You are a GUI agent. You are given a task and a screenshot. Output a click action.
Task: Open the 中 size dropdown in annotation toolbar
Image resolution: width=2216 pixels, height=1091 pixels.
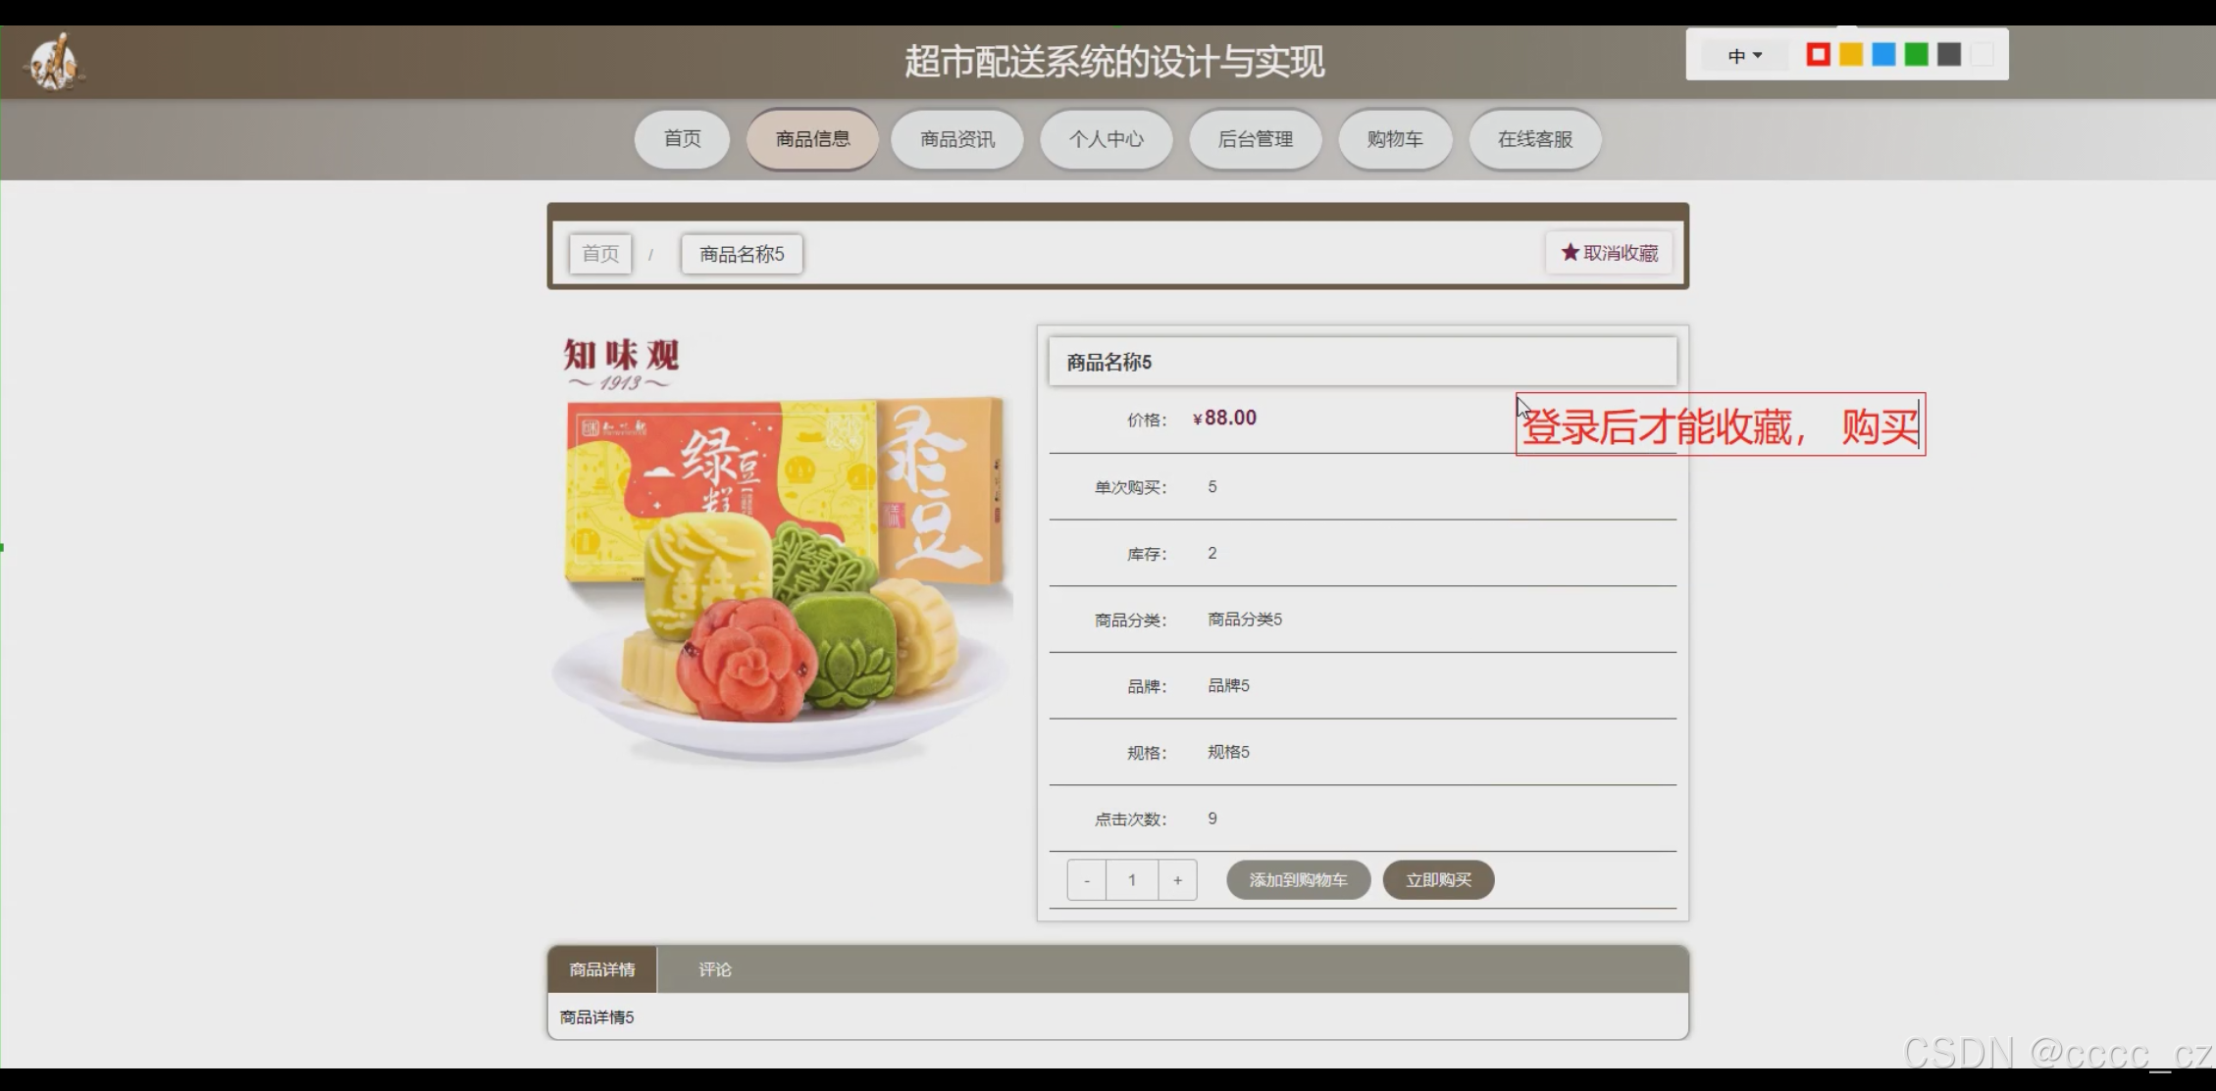point(1744,56)
